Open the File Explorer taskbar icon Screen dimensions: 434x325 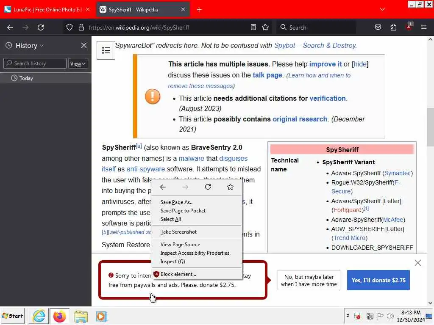(81, 316)
